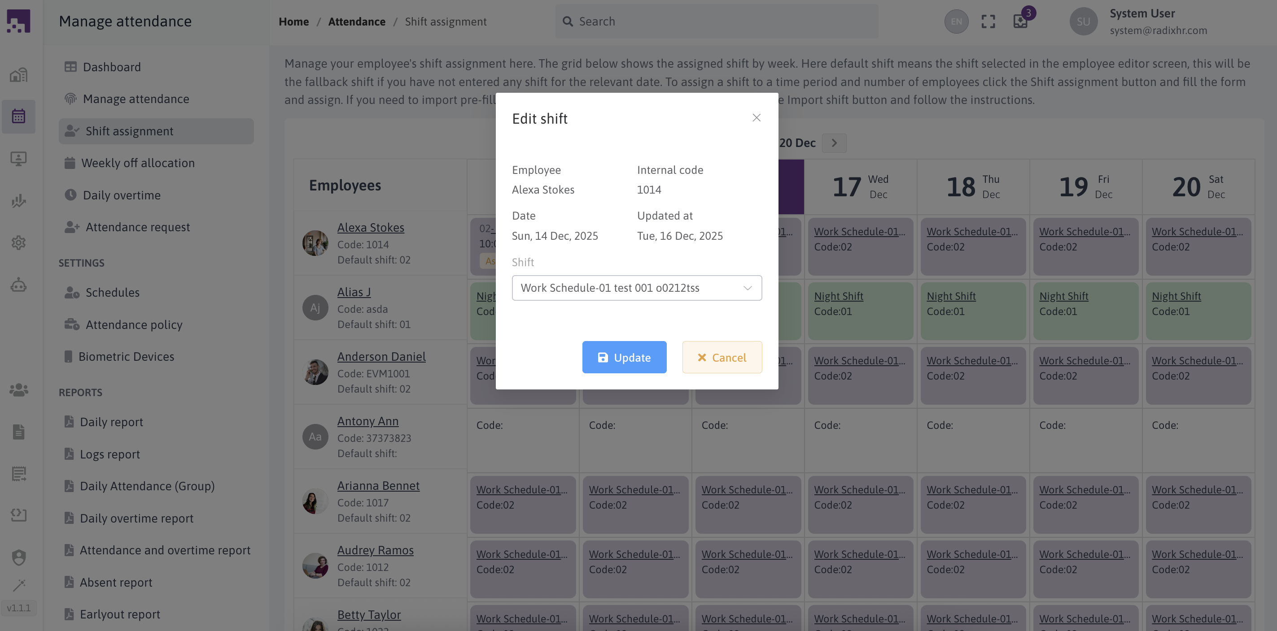Open Daily overtime in sidebar
Viewport: 1277px width, 631px height.
[x=122, y=195]
